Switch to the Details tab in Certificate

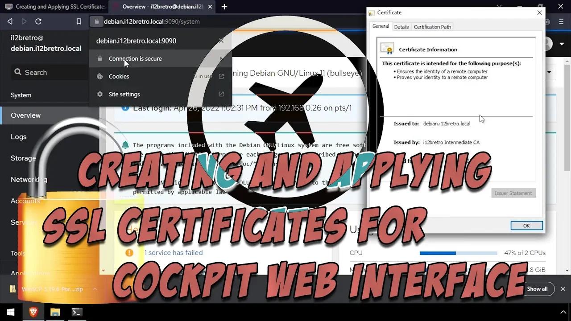pyautogui.click(x=401, y=27)
